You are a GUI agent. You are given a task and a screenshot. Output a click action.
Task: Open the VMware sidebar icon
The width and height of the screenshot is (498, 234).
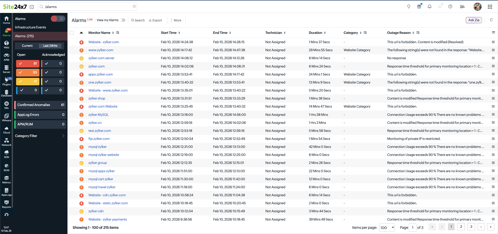6,117
